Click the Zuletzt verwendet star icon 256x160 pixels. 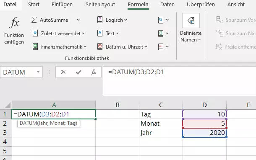point(35,33)
